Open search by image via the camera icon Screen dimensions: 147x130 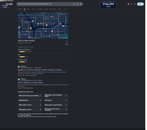coord(81,4)
